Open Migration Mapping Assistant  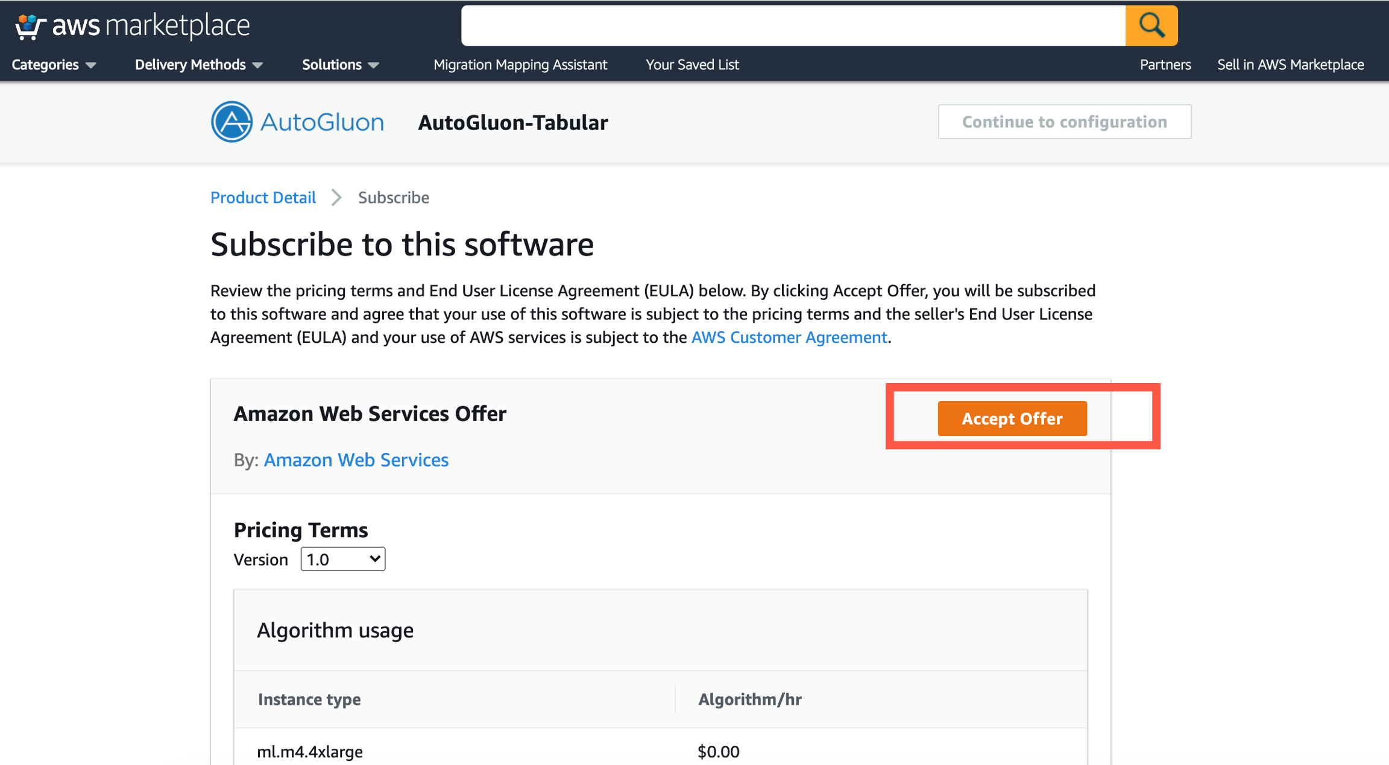pyautogui.click(x=520, y=65)
